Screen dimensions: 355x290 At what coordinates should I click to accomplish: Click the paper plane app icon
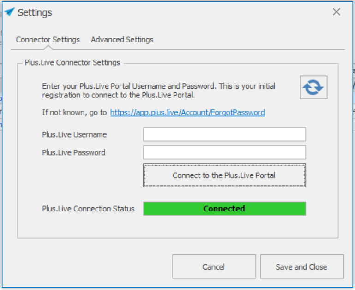(x=10, y=12)
